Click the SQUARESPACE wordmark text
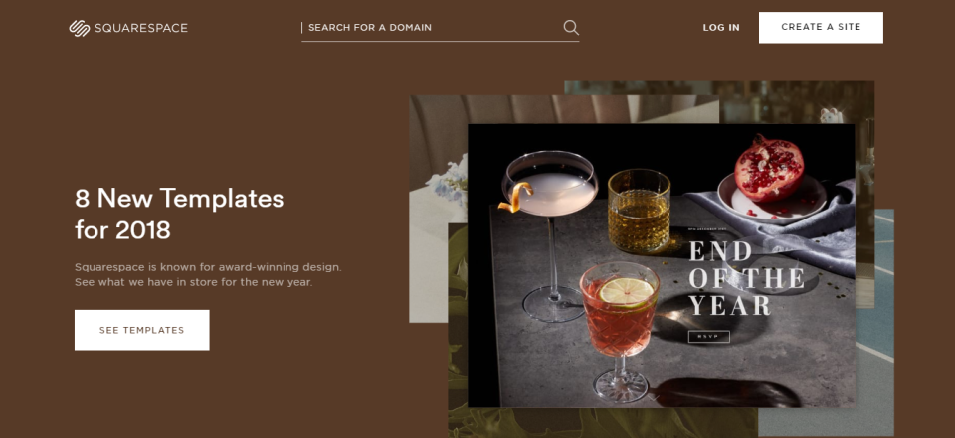This screenshot has height=438, width=955. click(140, 28)
